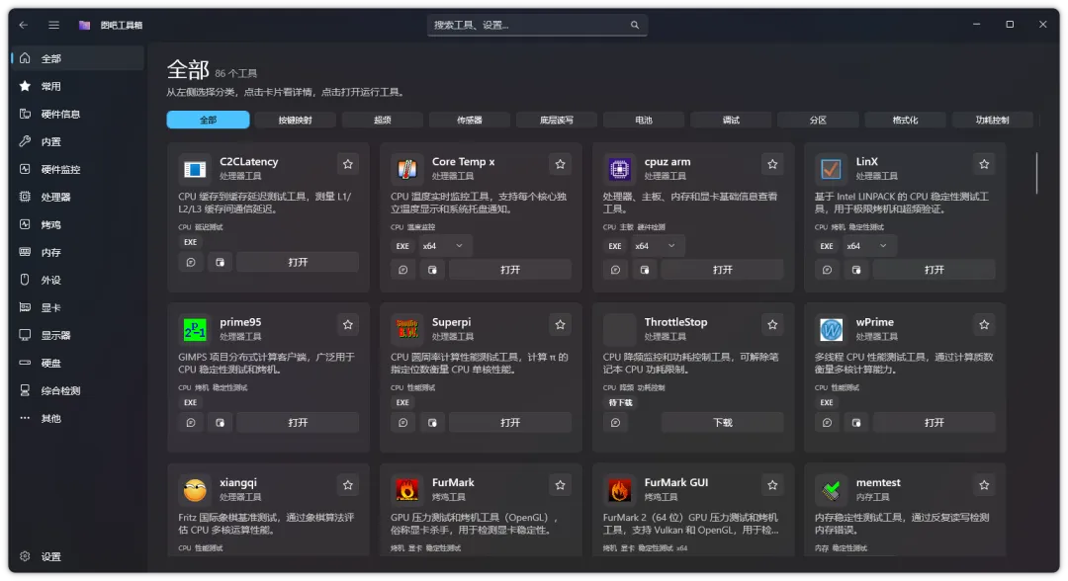1068x581 pixels.
Task: Select the 按键映射 filter tab
Action: (295, 120)
